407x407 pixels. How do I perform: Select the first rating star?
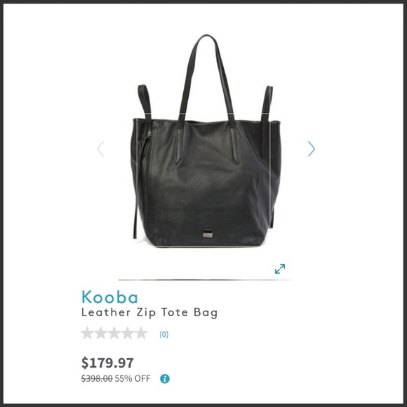(88, 333)
